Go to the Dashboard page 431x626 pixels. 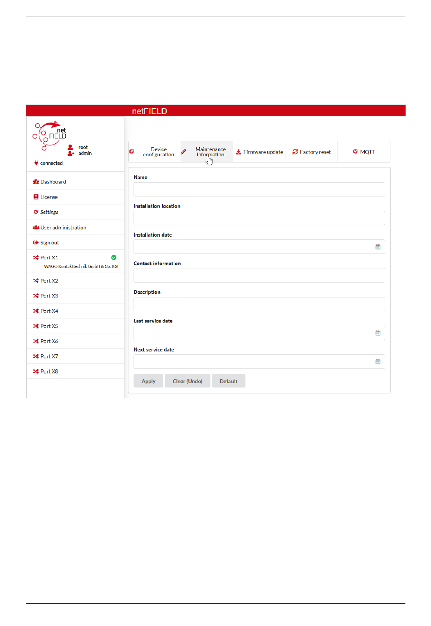coord(75,182)
